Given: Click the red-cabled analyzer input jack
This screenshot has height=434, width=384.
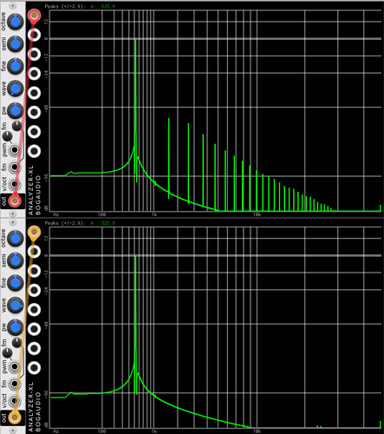Looking at the screenshot, I should 34,16.
